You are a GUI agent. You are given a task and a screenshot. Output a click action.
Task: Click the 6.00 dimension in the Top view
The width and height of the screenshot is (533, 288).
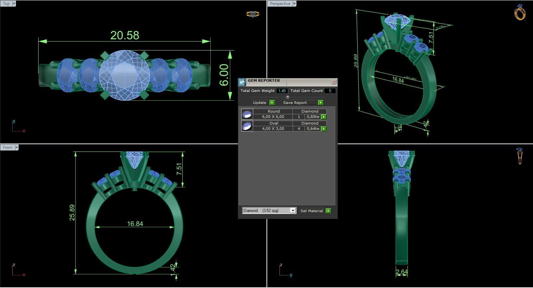(224, 75)
